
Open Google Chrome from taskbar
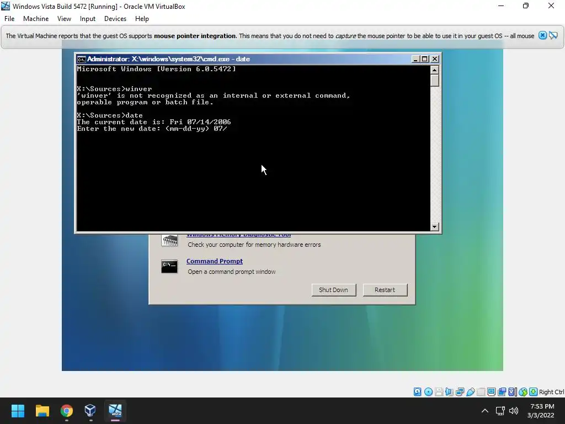coord(67,411)
